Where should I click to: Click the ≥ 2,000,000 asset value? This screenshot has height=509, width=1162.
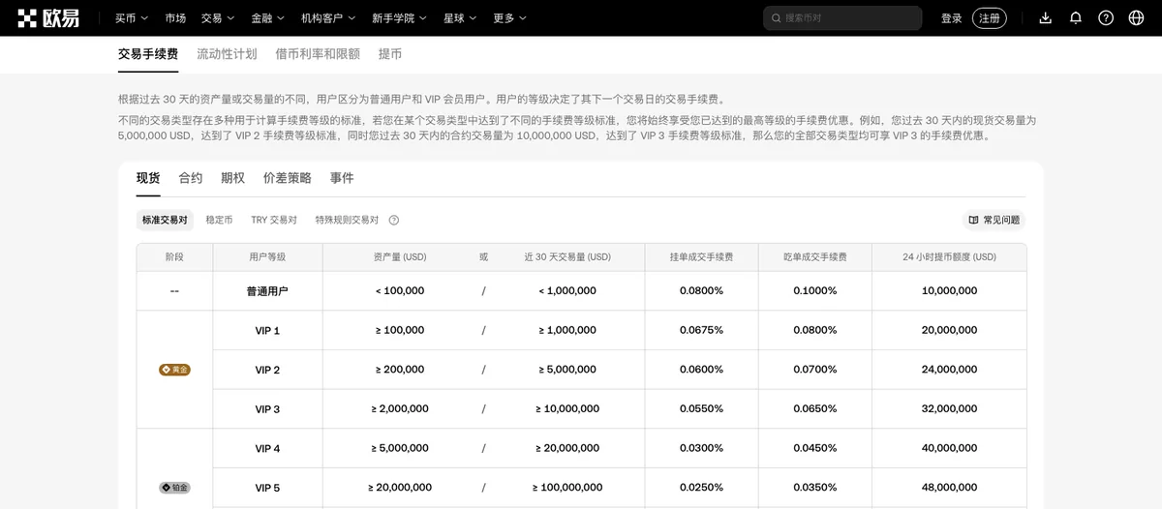(400, 409)
